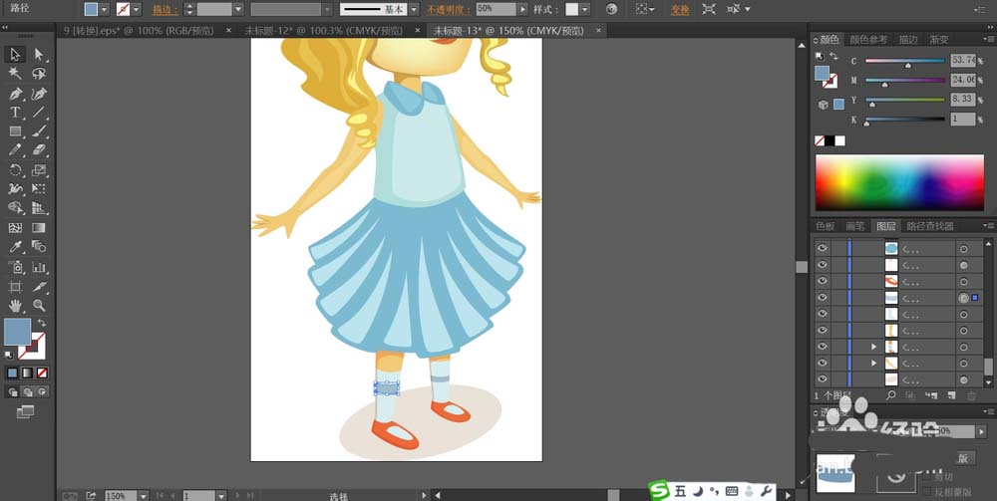Screen dimensions: 997x501
Task: Open the stroke weight dropdown
Action: [238, 10]
